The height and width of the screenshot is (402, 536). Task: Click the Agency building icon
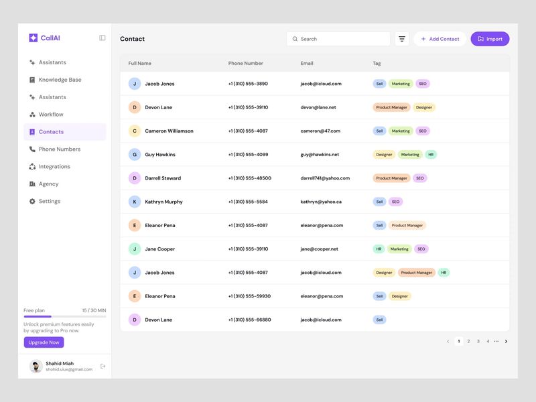coord(32,184)
